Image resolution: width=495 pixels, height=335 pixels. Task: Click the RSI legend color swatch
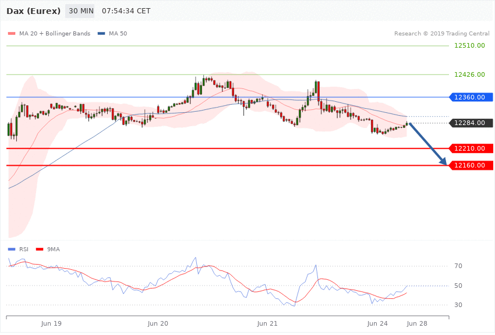click(x=12, y=250)
